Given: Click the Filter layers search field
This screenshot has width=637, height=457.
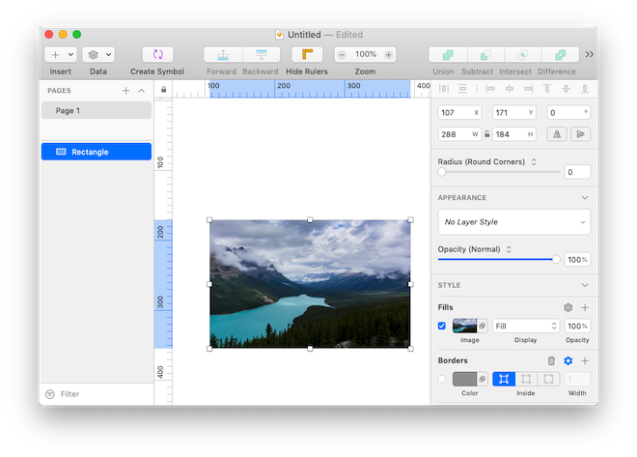Looking at the screenshot, I should (96, 394).
